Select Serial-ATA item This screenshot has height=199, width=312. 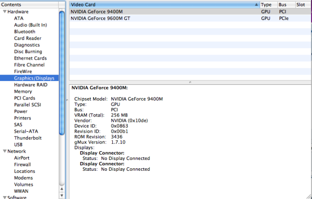pyautogui.click(x=26, y=131)
